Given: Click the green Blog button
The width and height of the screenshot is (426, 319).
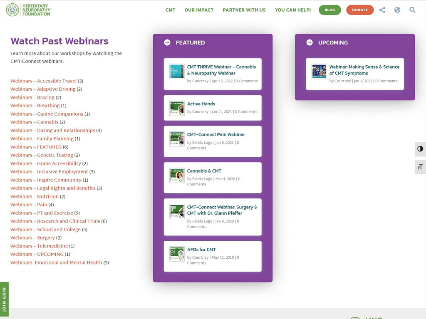Looking at the screenshot, I should click(330, 10).
